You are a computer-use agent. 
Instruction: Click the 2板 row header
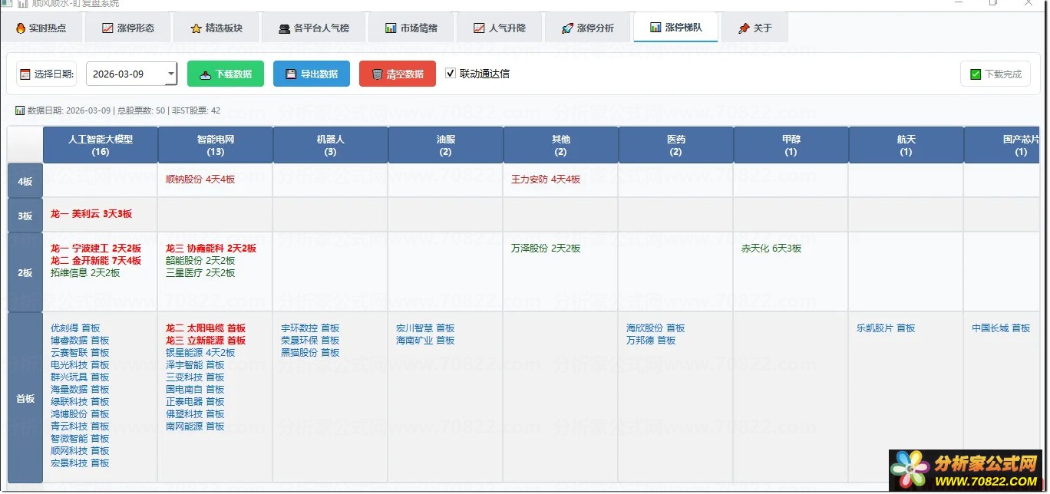click(x=25, y=272)
